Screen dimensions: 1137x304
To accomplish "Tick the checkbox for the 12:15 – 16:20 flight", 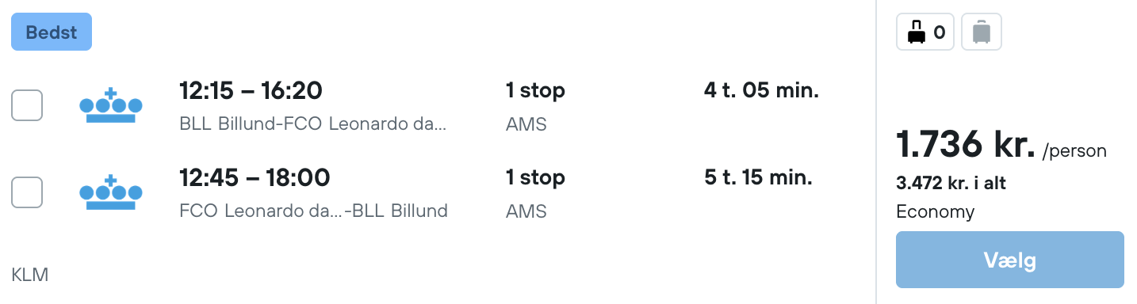I will coord(27,105).
